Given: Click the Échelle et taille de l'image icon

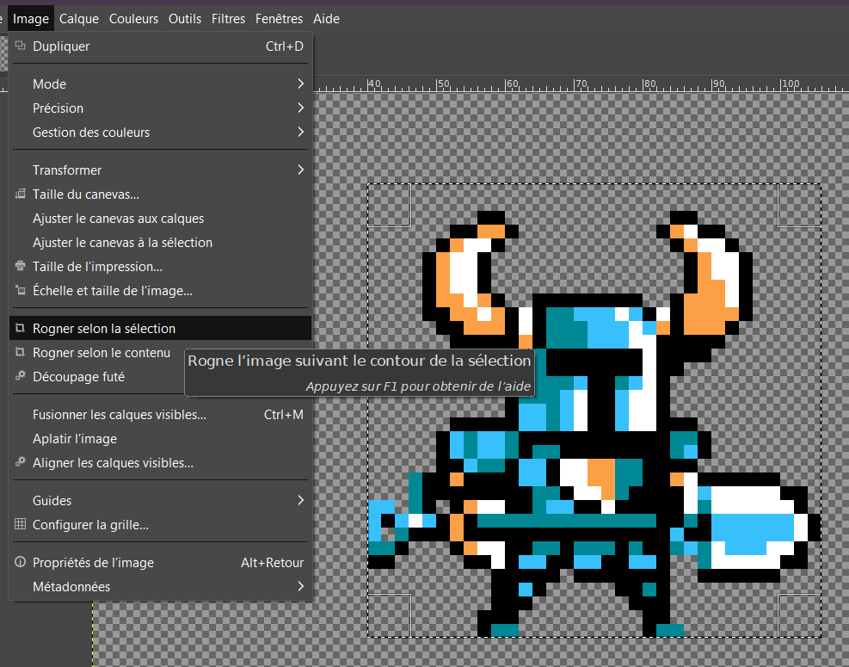Looking at the screenshot, I should pyautogui.click(x=20, y=290).
